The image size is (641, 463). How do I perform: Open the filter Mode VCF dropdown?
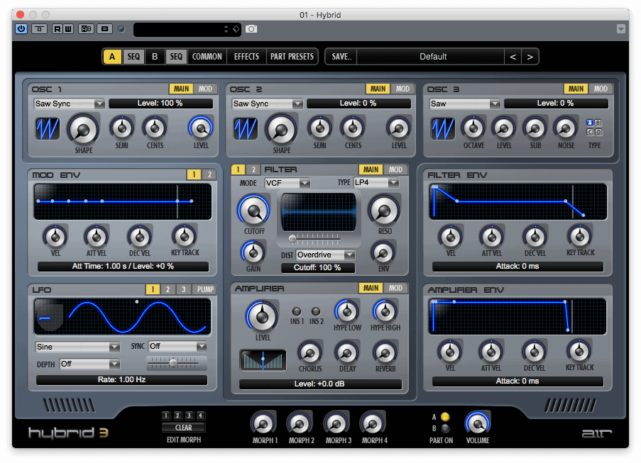[287, 183]
